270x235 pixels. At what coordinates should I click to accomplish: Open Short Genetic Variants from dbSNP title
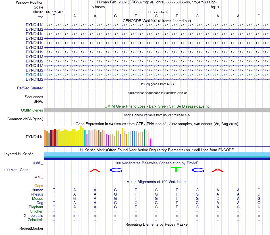[157, 115]
